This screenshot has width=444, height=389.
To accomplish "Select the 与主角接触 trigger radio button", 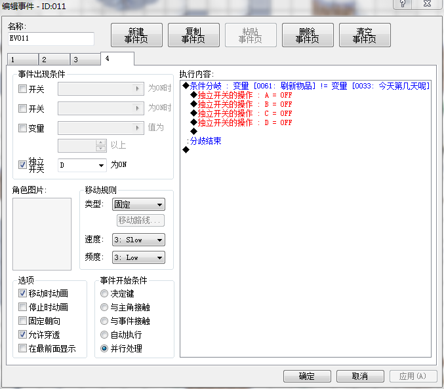I will coord(104,307).
